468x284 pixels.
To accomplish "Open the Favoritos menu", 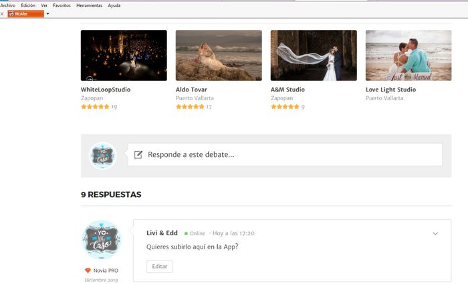I will 62,5.
